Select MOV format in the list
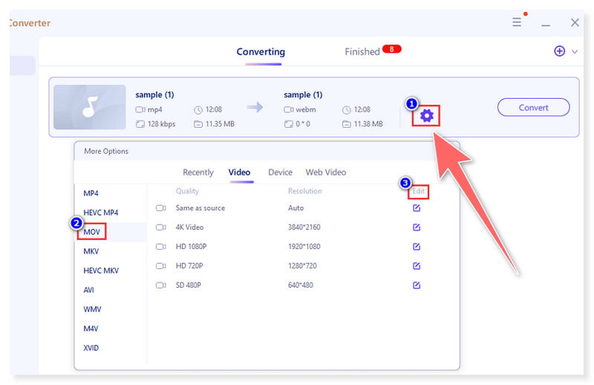 [x=92, y=232]
